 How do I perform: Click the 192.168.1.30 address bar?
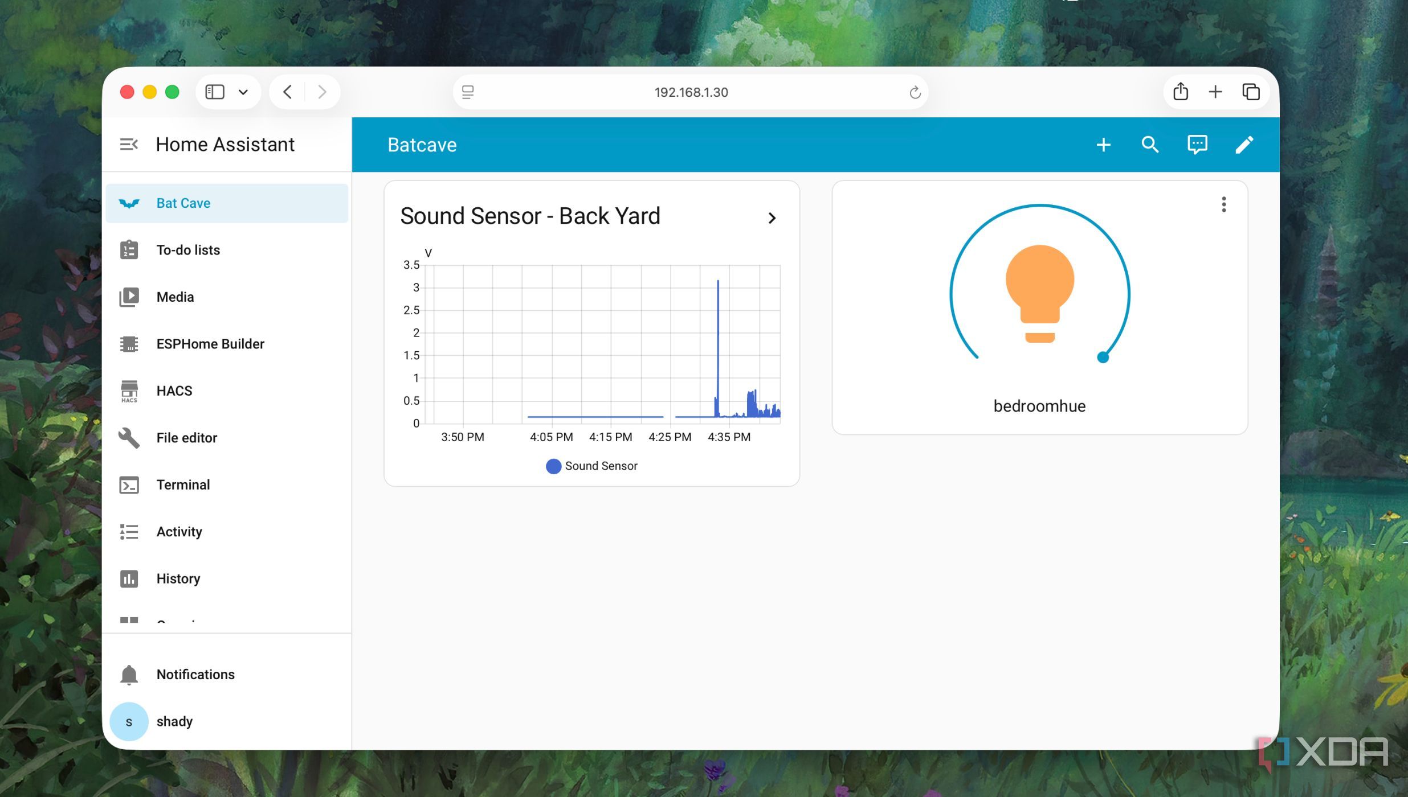(691, 92)
